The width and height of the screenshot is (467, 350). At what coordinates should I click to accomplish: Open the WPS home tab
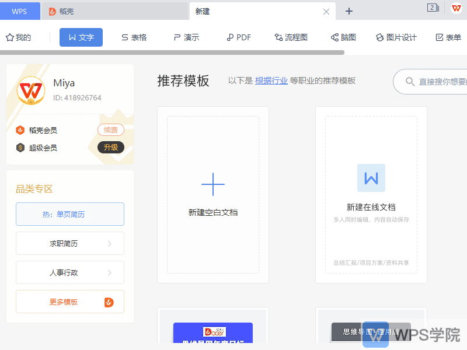(x=20, y=11)
